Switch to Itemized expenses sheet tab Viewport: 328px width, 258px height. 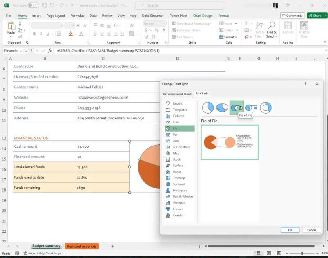pos(82,246)
